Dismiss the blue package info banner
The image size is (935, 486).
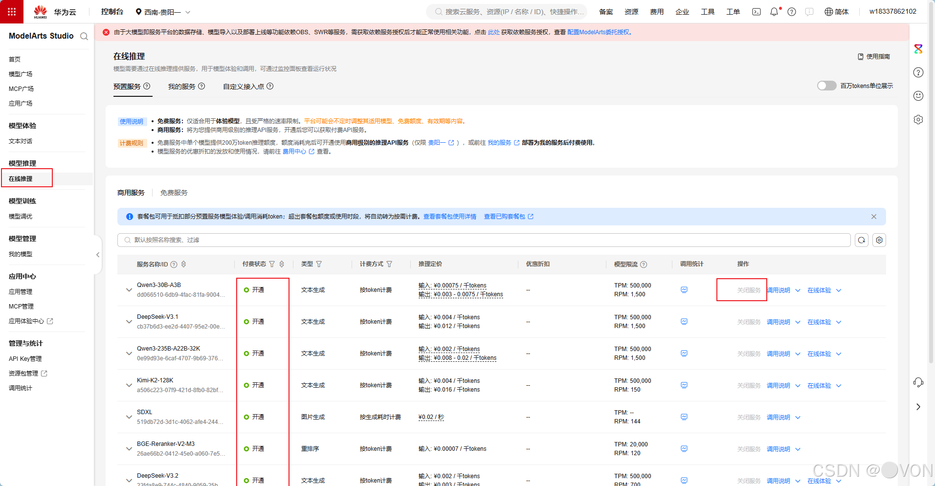(874, 217)
